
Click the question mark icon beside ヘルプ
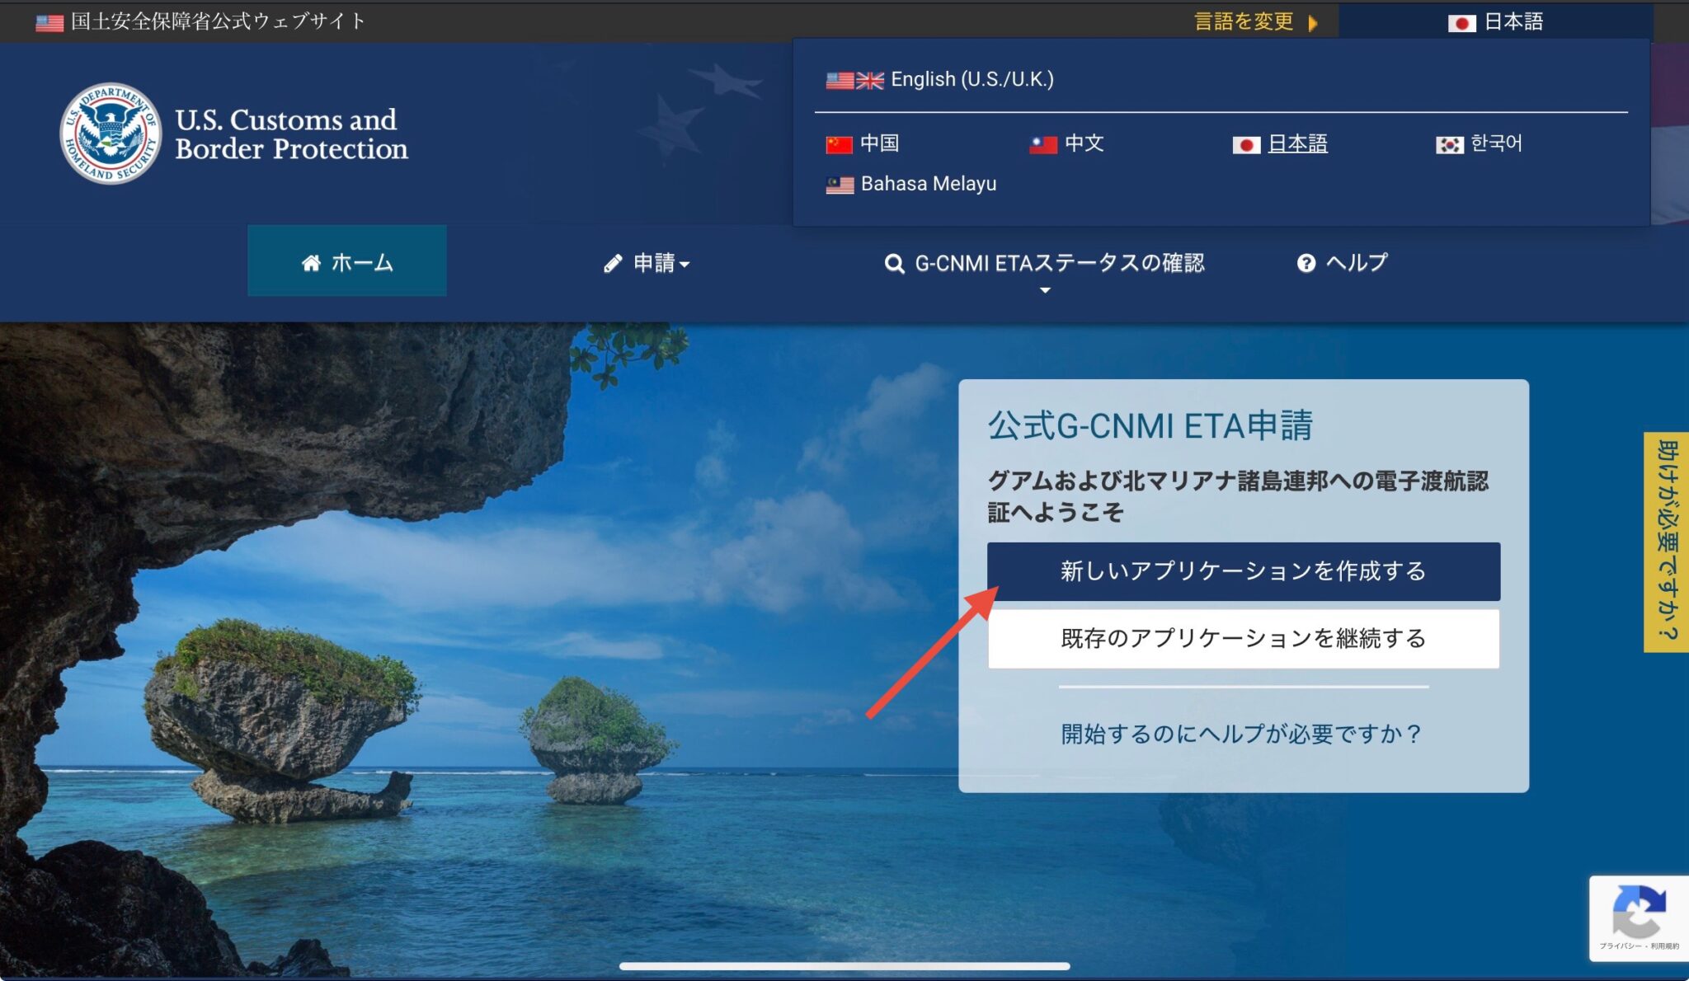point(1306,262)
